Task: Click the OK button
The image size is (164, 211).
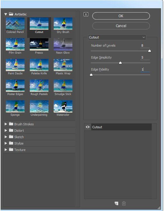Action: pyautogui.click(x=121, y=16)
